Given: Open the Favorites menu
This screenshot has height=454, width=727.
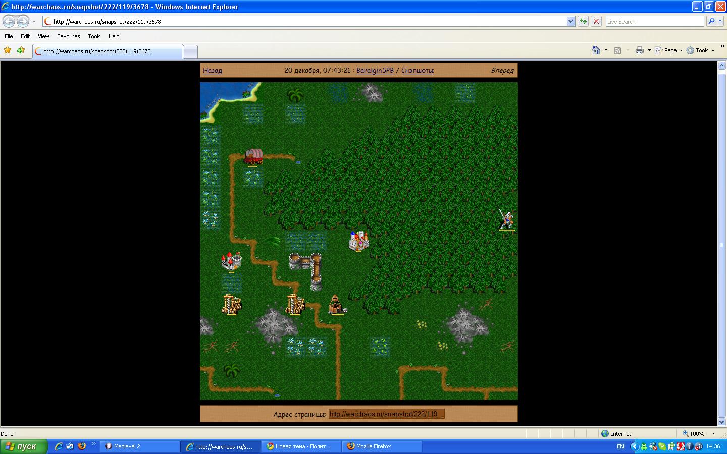Looking at the screenshot, I should coord(68,36).
